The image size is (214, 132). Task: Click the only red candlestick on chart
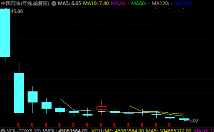tap(101, 108)
